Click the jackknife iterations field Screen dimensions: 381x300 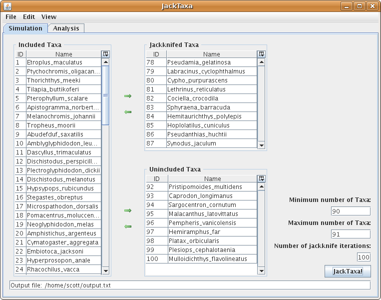364,257
